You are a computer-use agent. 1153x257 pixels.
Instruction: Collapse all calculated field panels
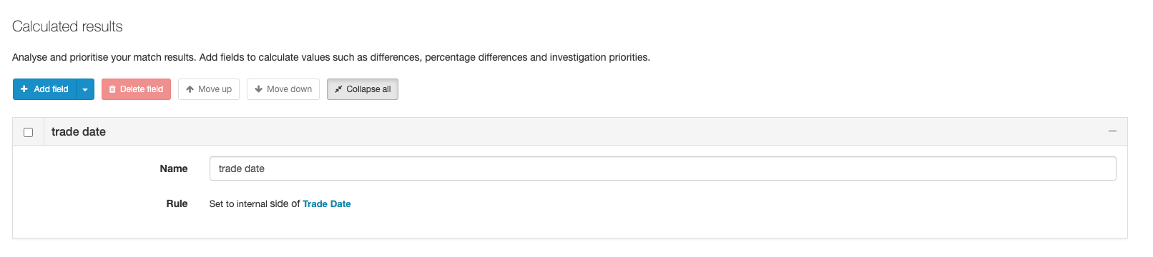363,89
